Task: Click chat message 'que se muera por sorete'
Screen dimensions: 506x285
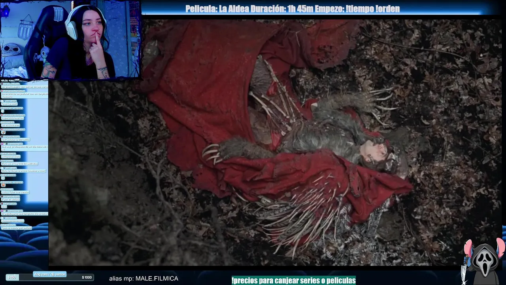Action: point(17,228)
